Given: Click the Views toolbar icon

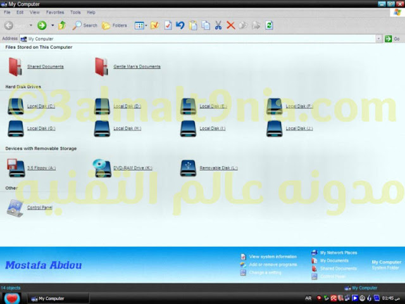Looking at the screenshot, I should [139, 25].
